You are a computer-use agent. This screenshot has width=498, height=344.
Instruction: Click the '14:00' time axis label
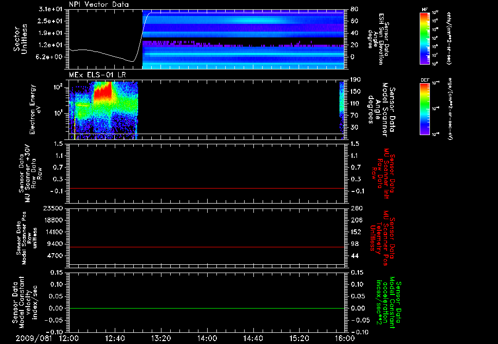coord(207,339)
